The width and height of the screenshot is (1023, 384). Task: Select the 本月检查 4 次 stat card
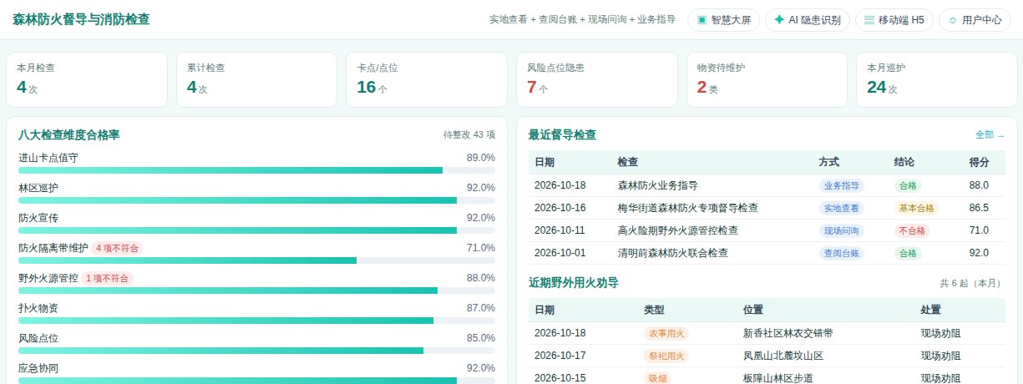coord(87,79)
